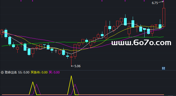Select the white cross doji candle

pos(56,51)
